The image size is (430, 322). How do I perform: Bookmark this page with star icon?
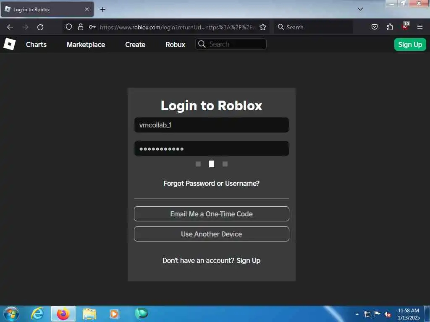[x=263, y=27]
